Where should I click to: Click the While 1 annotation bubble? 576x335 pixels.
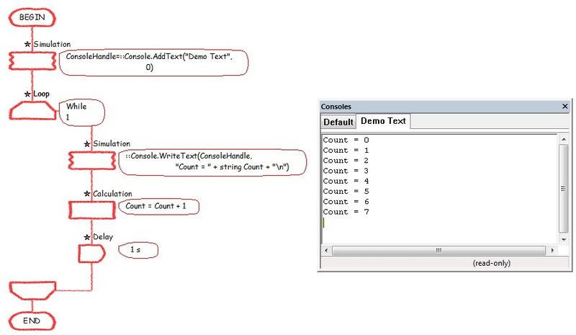point(82,112)
